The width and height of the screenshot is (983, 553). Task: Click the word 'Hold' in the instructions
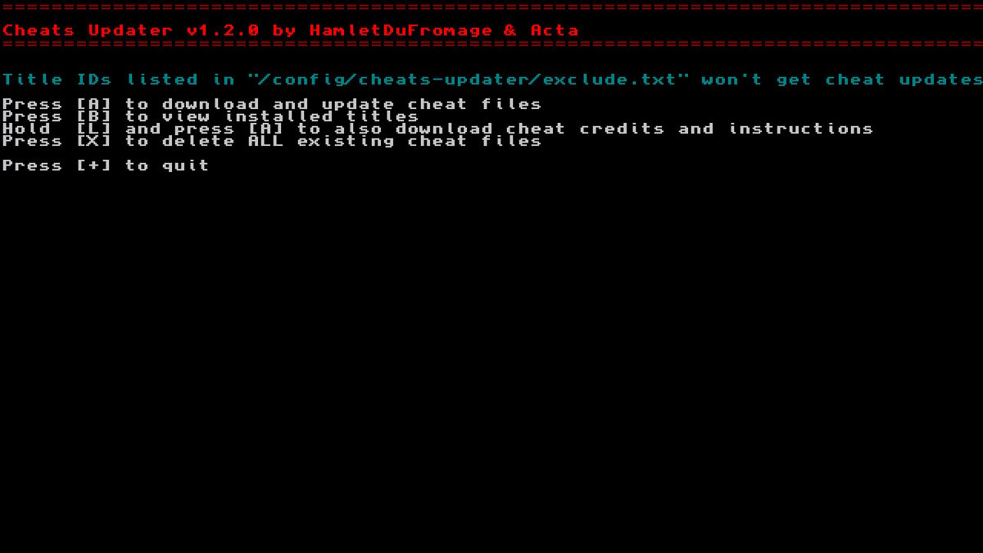[26, 129]
